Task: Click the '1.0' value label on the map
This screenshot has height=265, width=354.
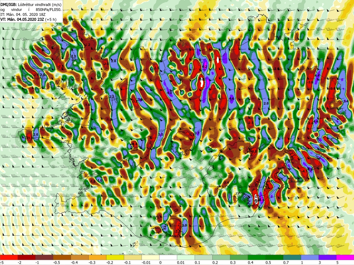Action: click(x=279, y=37)
